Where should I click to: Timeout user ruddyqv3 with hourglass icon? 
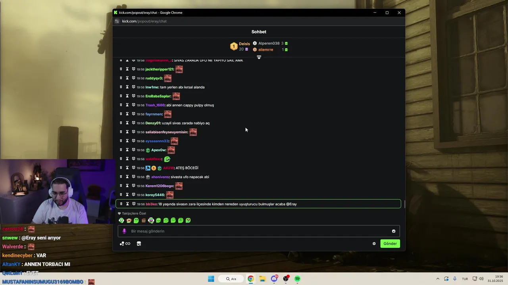pos(127,78)
